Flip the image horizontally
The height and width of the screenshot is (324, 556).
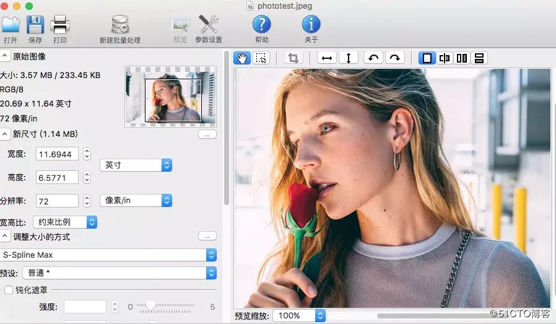click(x=326, y=58)
